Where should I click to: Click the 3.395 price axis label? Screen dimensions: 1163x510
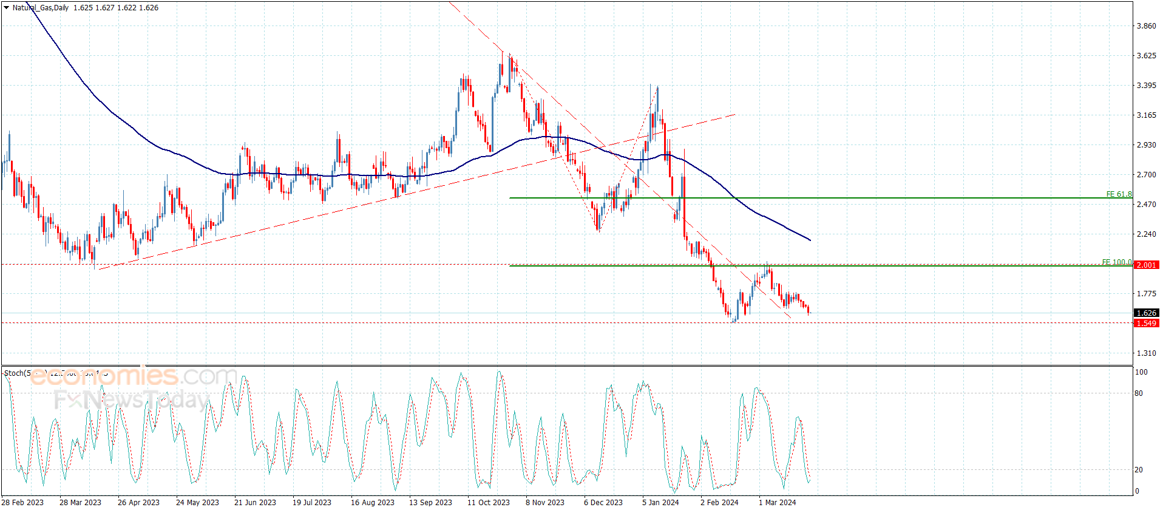tap(1146, 86)
